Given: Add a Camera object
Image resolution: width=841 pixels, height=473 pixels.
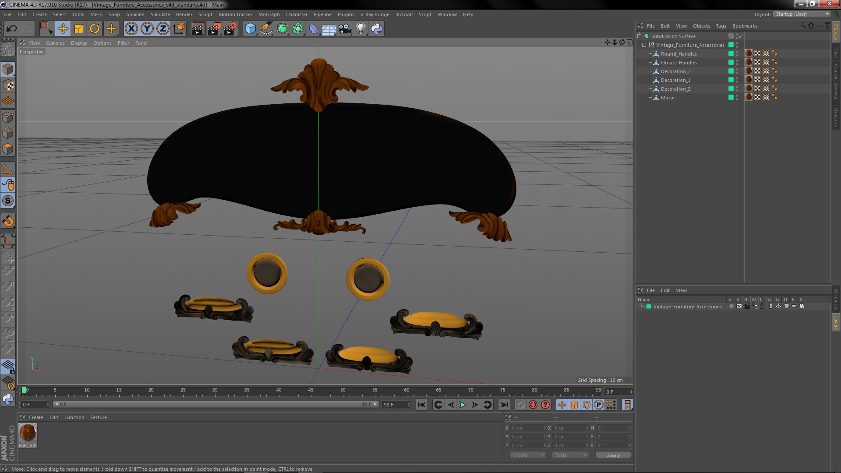Looking at the screenshot, I should [x=345, y=29].
